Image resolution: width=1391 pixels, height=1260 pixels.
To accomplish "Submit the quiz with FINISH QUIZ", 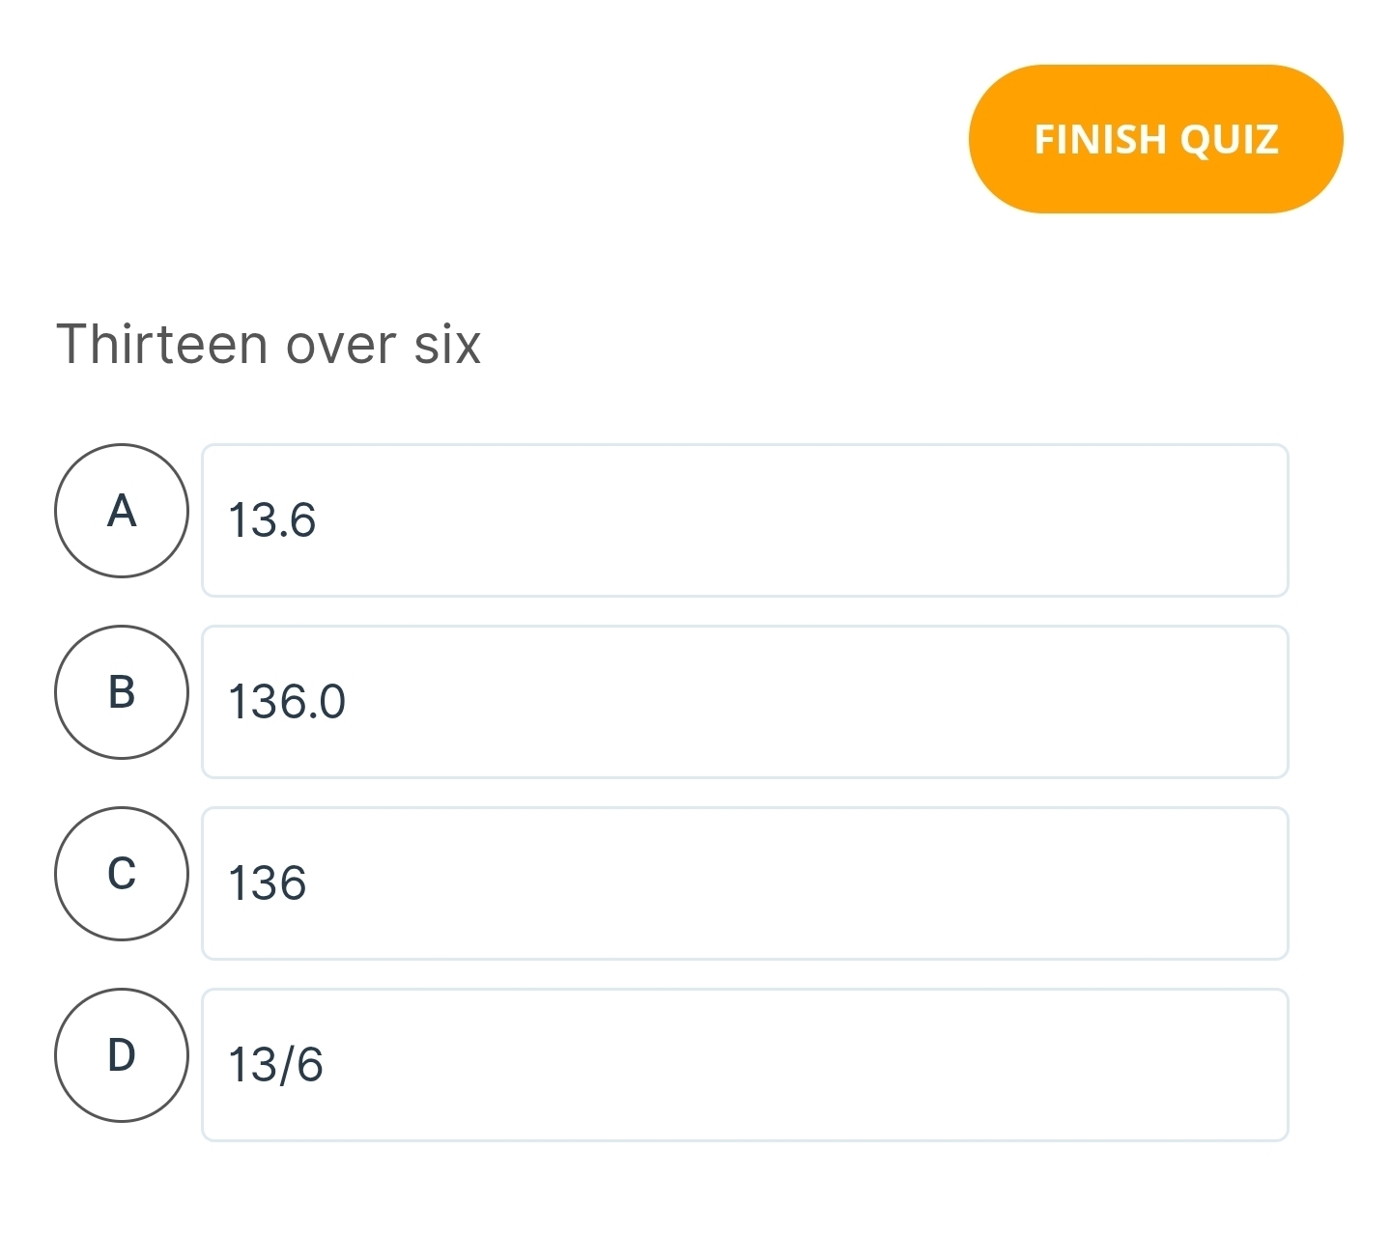I will (1156, 139).
